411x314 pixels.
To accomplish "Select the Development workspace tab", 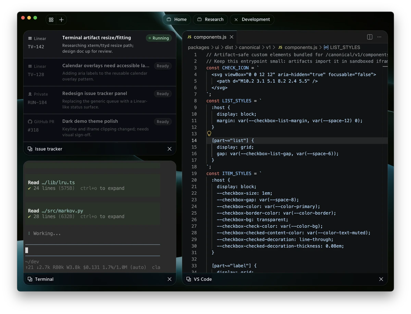I will click(x=252, y=19).
